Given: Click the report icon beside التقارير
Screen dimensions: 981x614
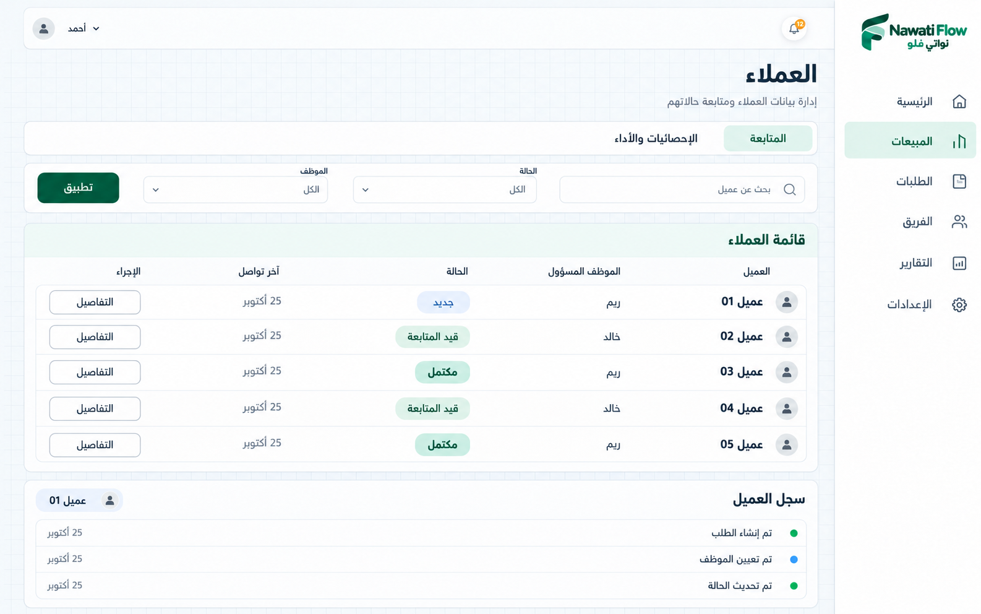Looking at the screenshot, I should (959, 263).
